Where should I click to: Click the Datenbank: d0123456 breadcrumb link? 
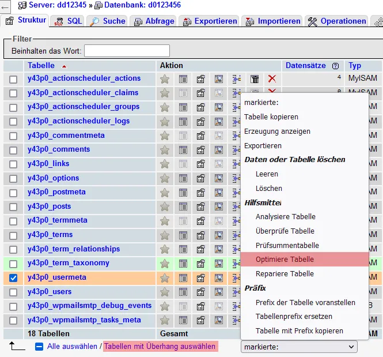click(x=142, y=5)
